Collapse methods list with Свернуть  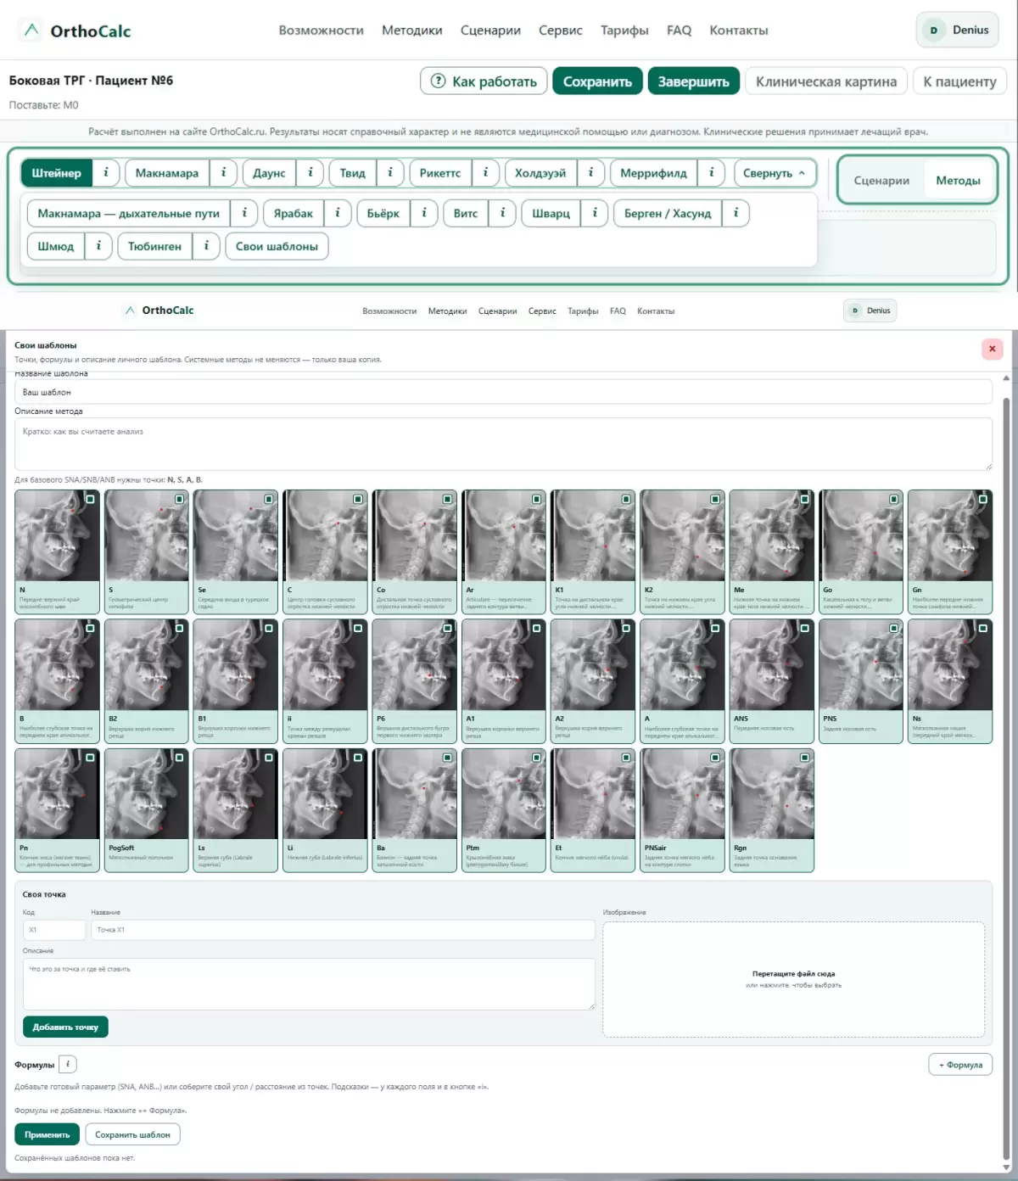pos(775,173)
